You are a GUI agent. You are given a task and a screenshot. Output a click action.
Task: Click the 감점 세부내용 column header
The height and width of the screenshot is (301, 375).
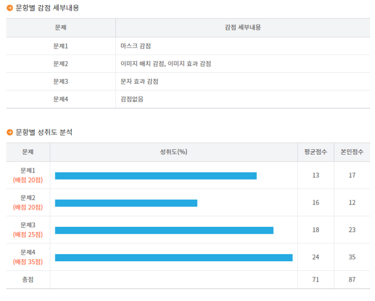click(243, 28)
